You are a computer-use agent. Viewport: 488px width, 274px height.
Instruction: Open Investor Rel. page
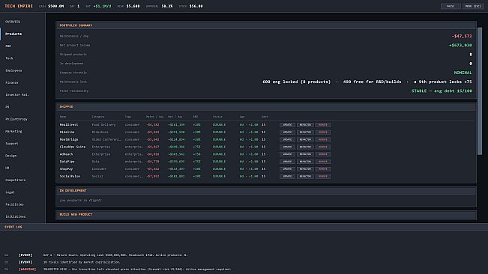pyautogui.click(x=17, y=95)
